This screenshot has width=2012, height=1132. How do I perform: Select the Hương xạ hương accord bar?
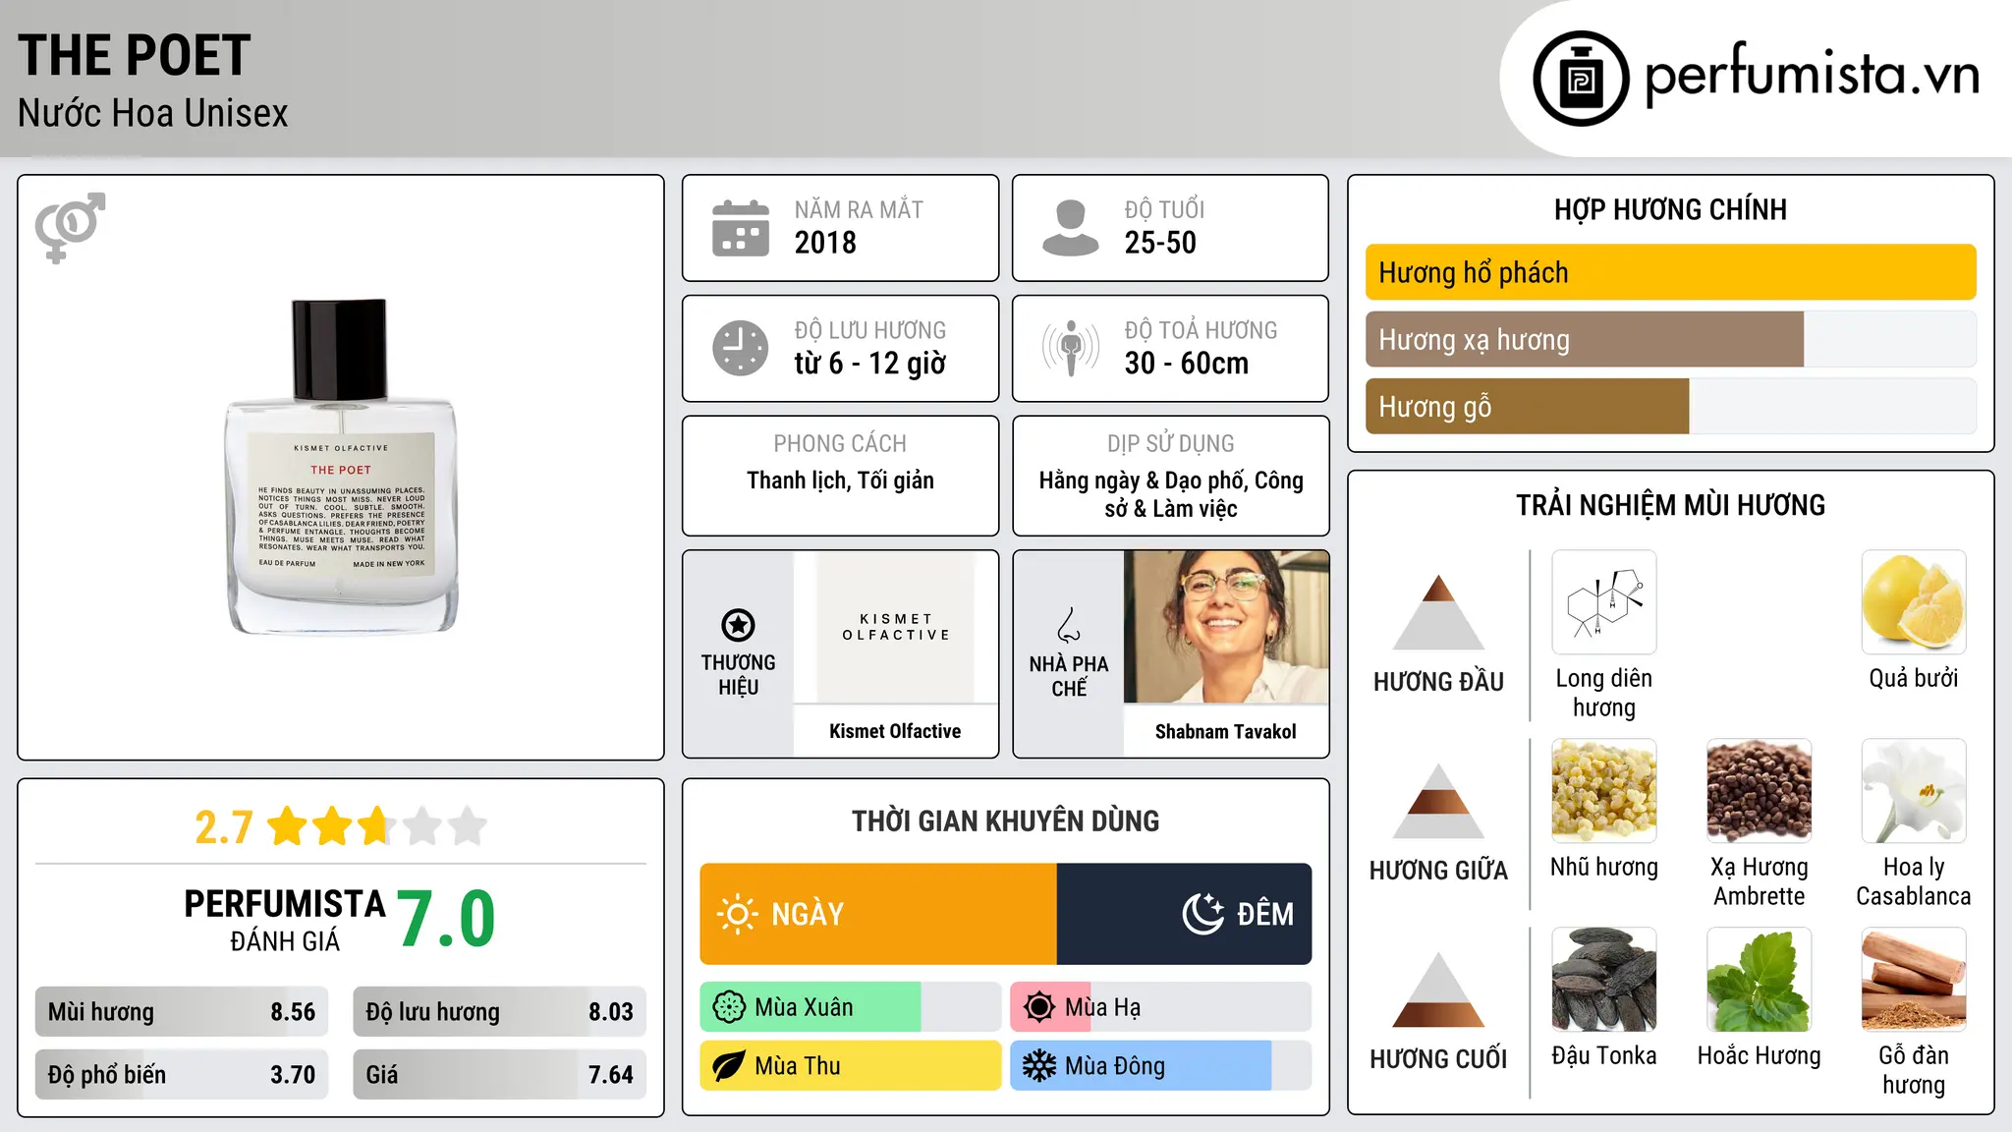tap(1670, 339)
